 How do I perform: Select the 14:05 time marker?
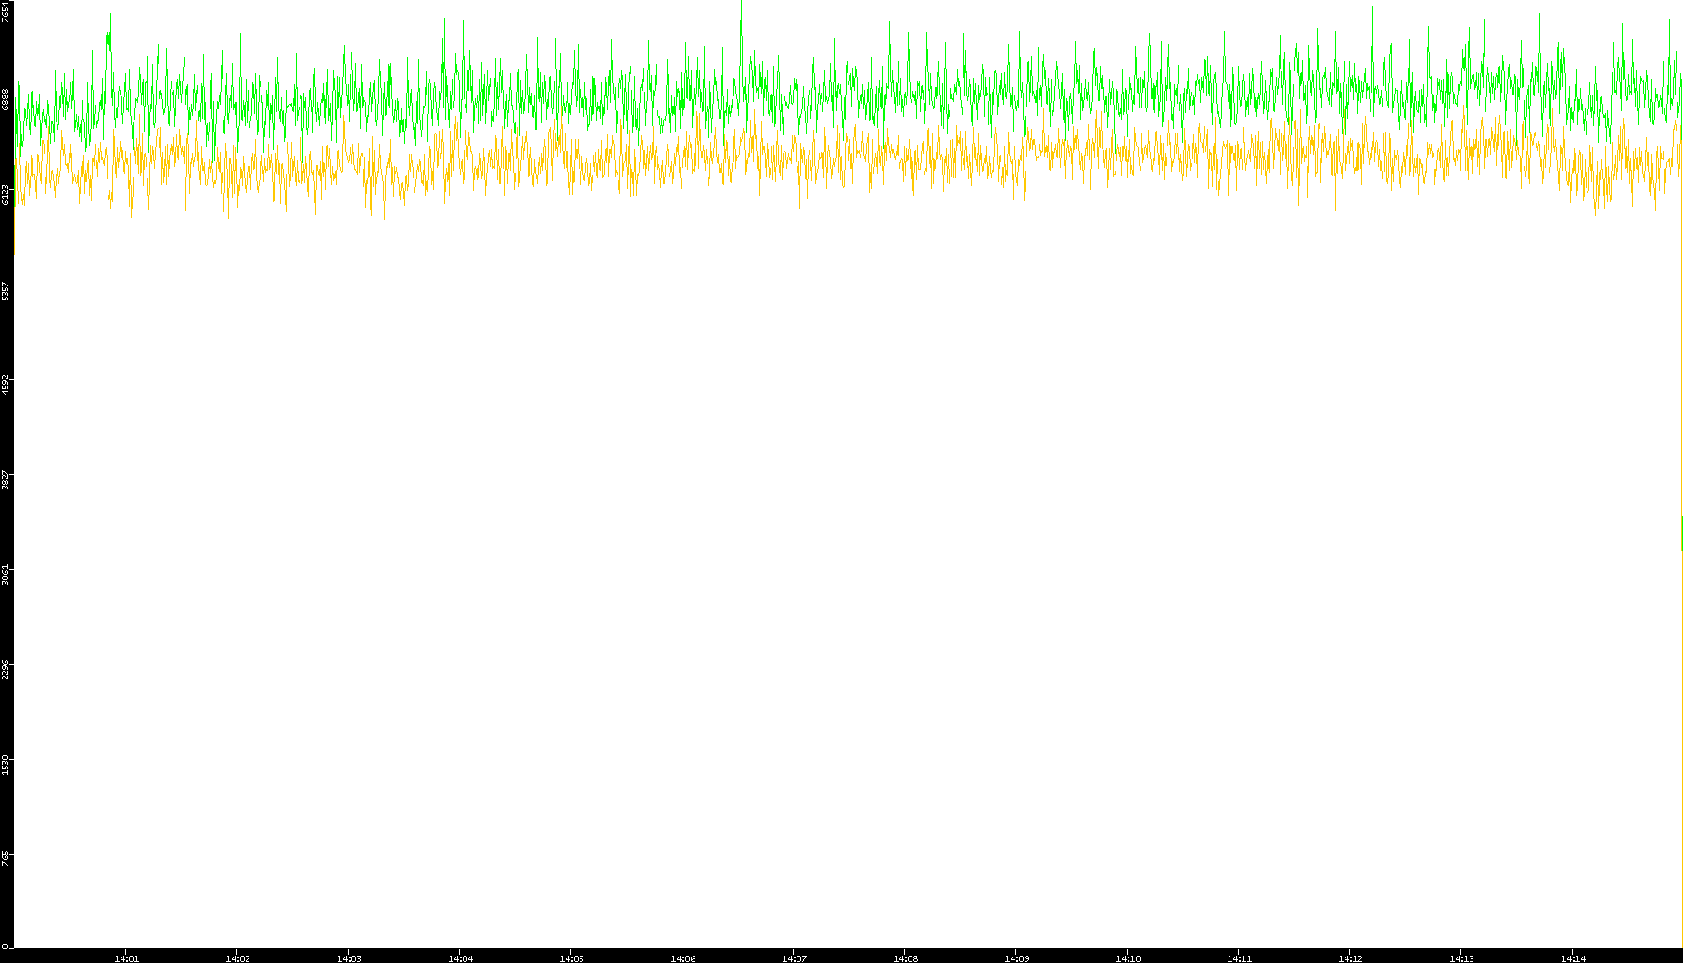[x=571, y=958]
